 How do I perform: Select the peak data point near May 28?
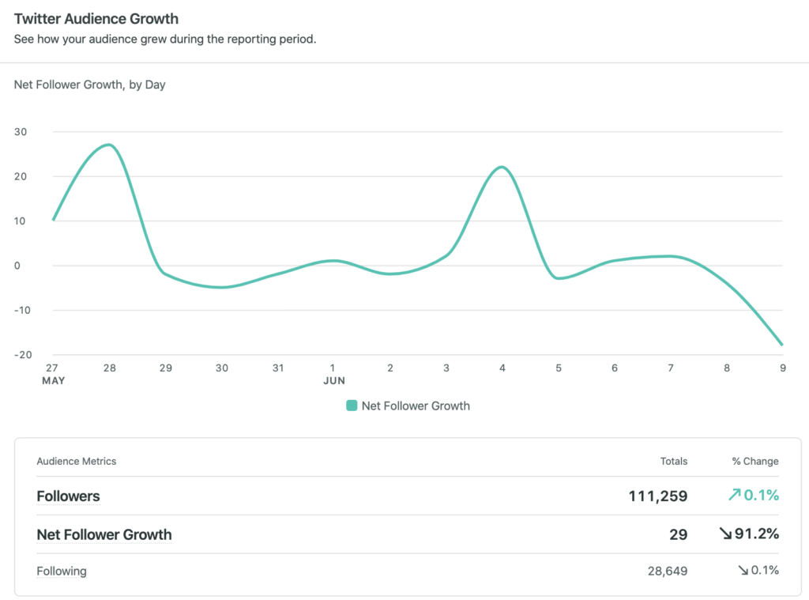(109, 145)
